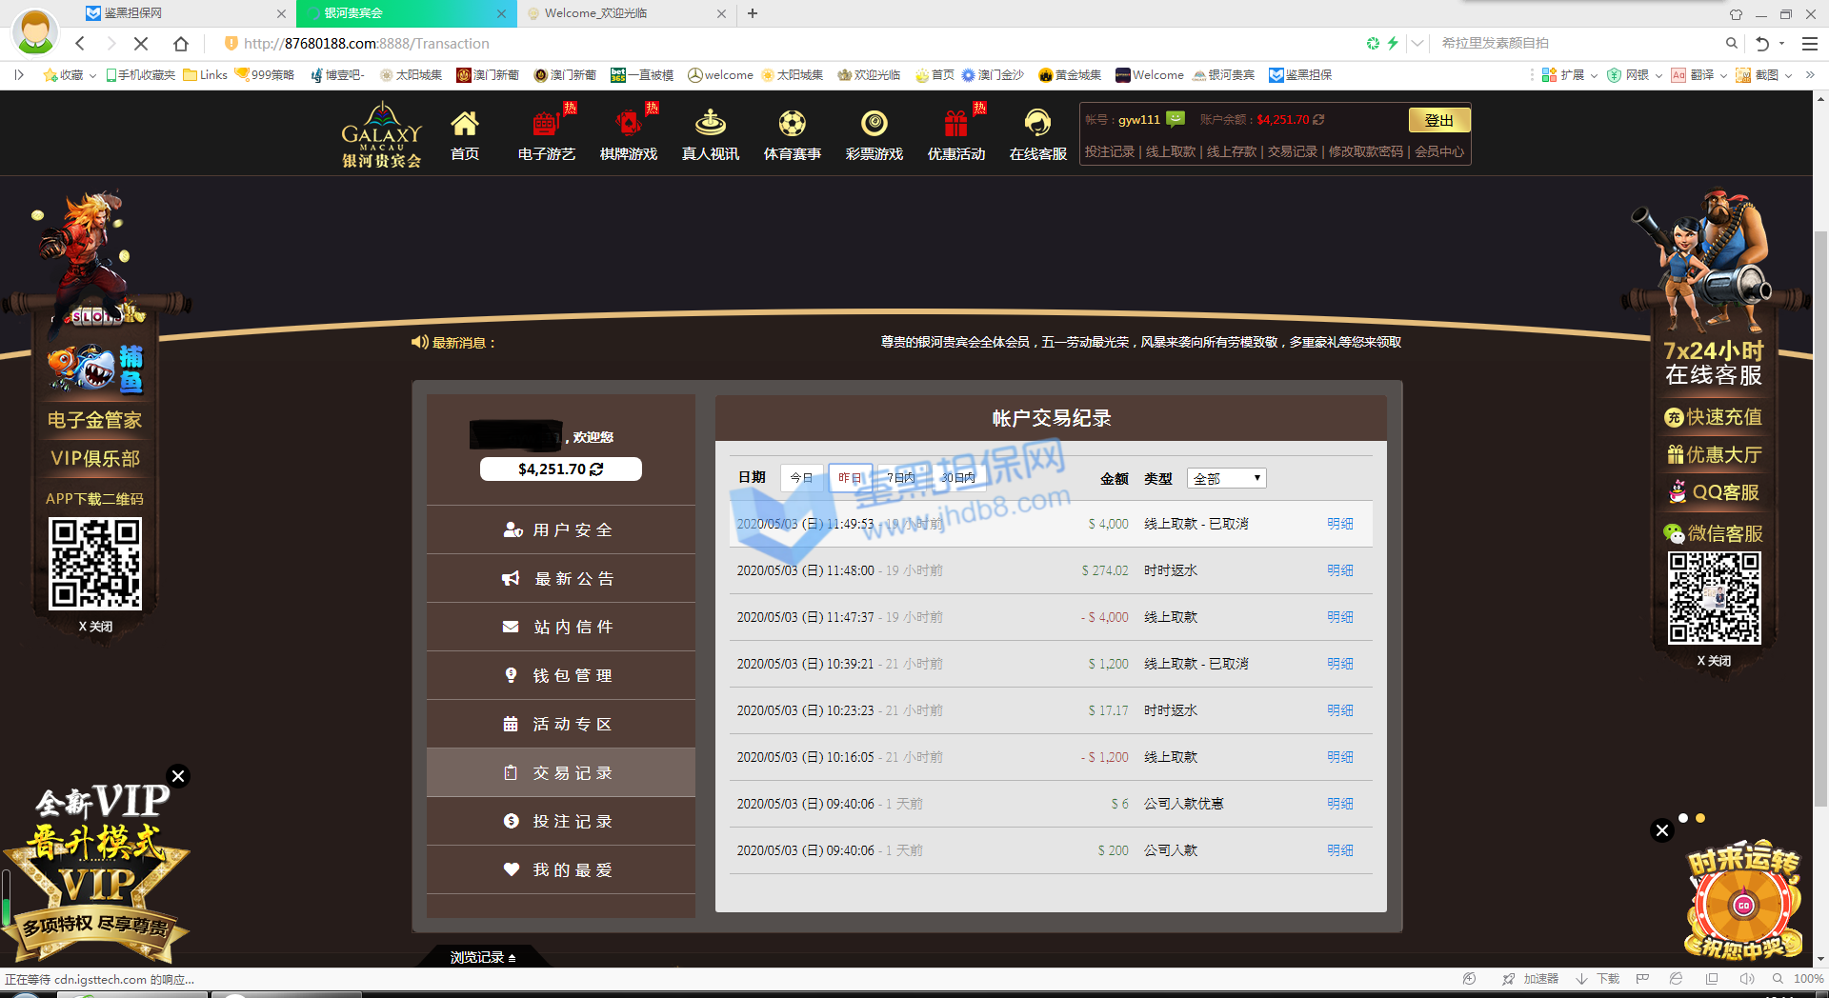Screen dimensions: 1829x998
Task: Open 彩票游戏 lottery icon
Action: (x=874, y=125)
